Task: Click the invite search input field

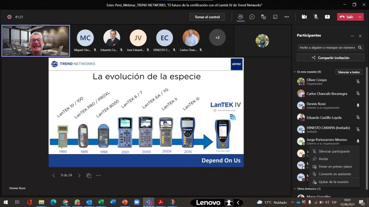Action: [x=327, y=47]
